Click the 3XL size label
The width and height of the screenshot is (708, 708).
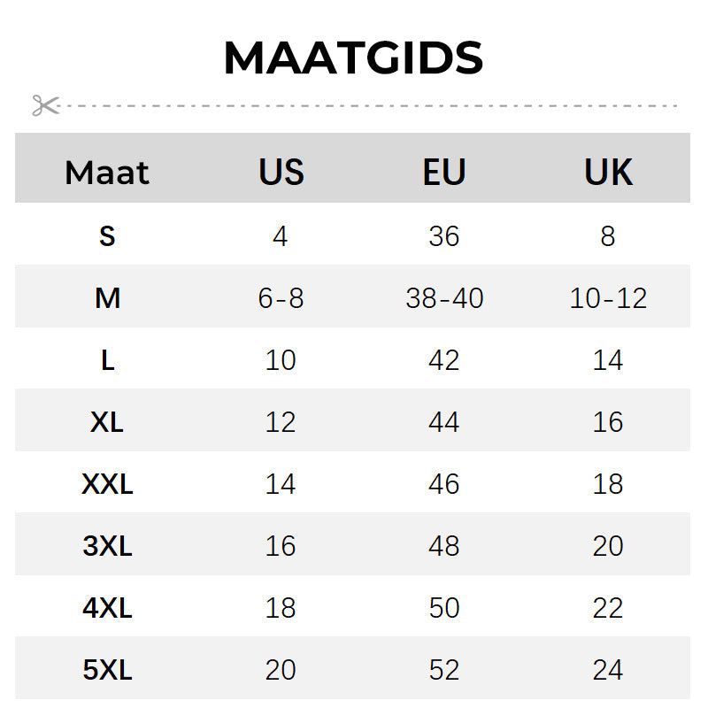coord(107,546)
